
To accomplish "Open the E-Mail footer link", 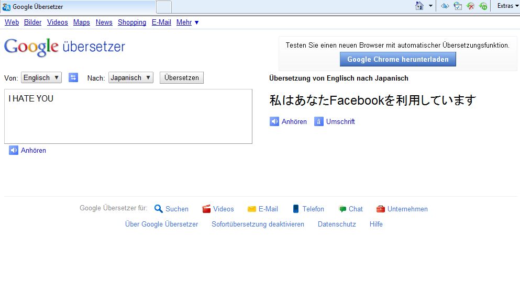I will 268,209.
